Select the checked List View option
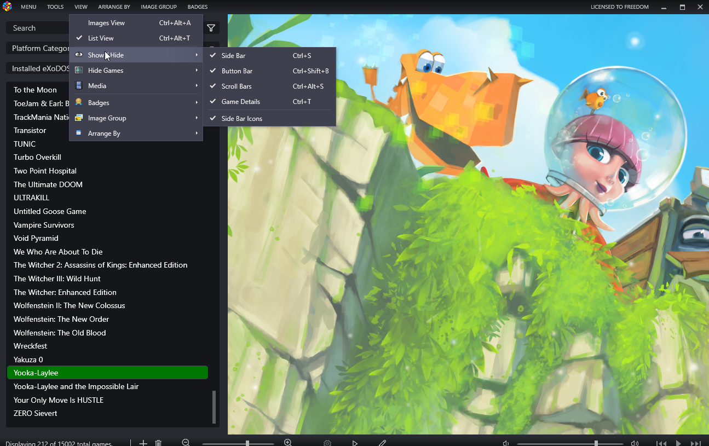The height and width of the screenshot is (446, 709). coord(136,38)
